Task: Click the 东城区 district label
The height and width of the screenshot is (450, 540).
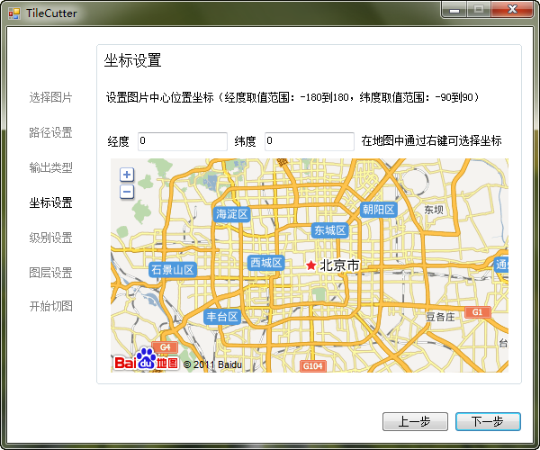Action: (x=330, y=230)
